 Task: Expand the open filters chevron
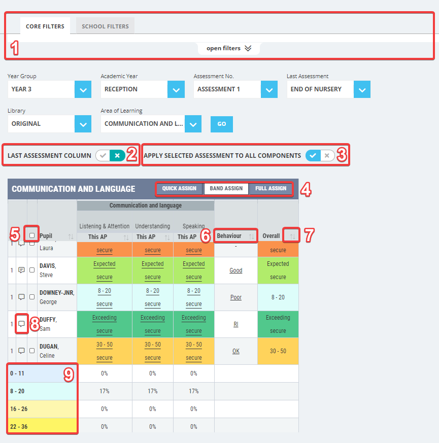(248, 48)
